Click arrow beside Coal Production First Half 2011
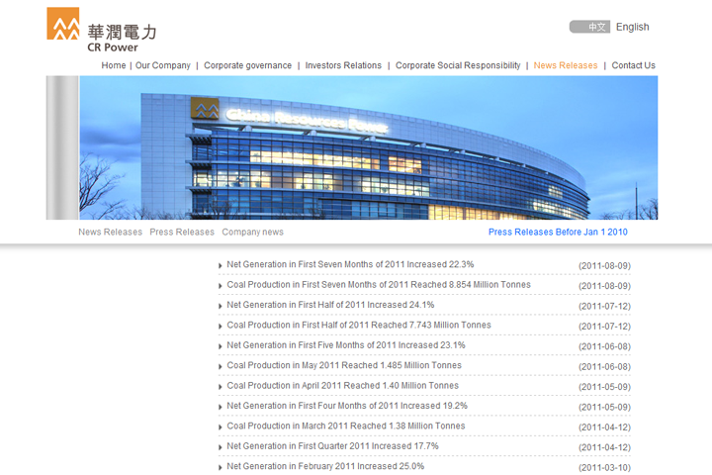Screen dimensions: 712x475 221,327
